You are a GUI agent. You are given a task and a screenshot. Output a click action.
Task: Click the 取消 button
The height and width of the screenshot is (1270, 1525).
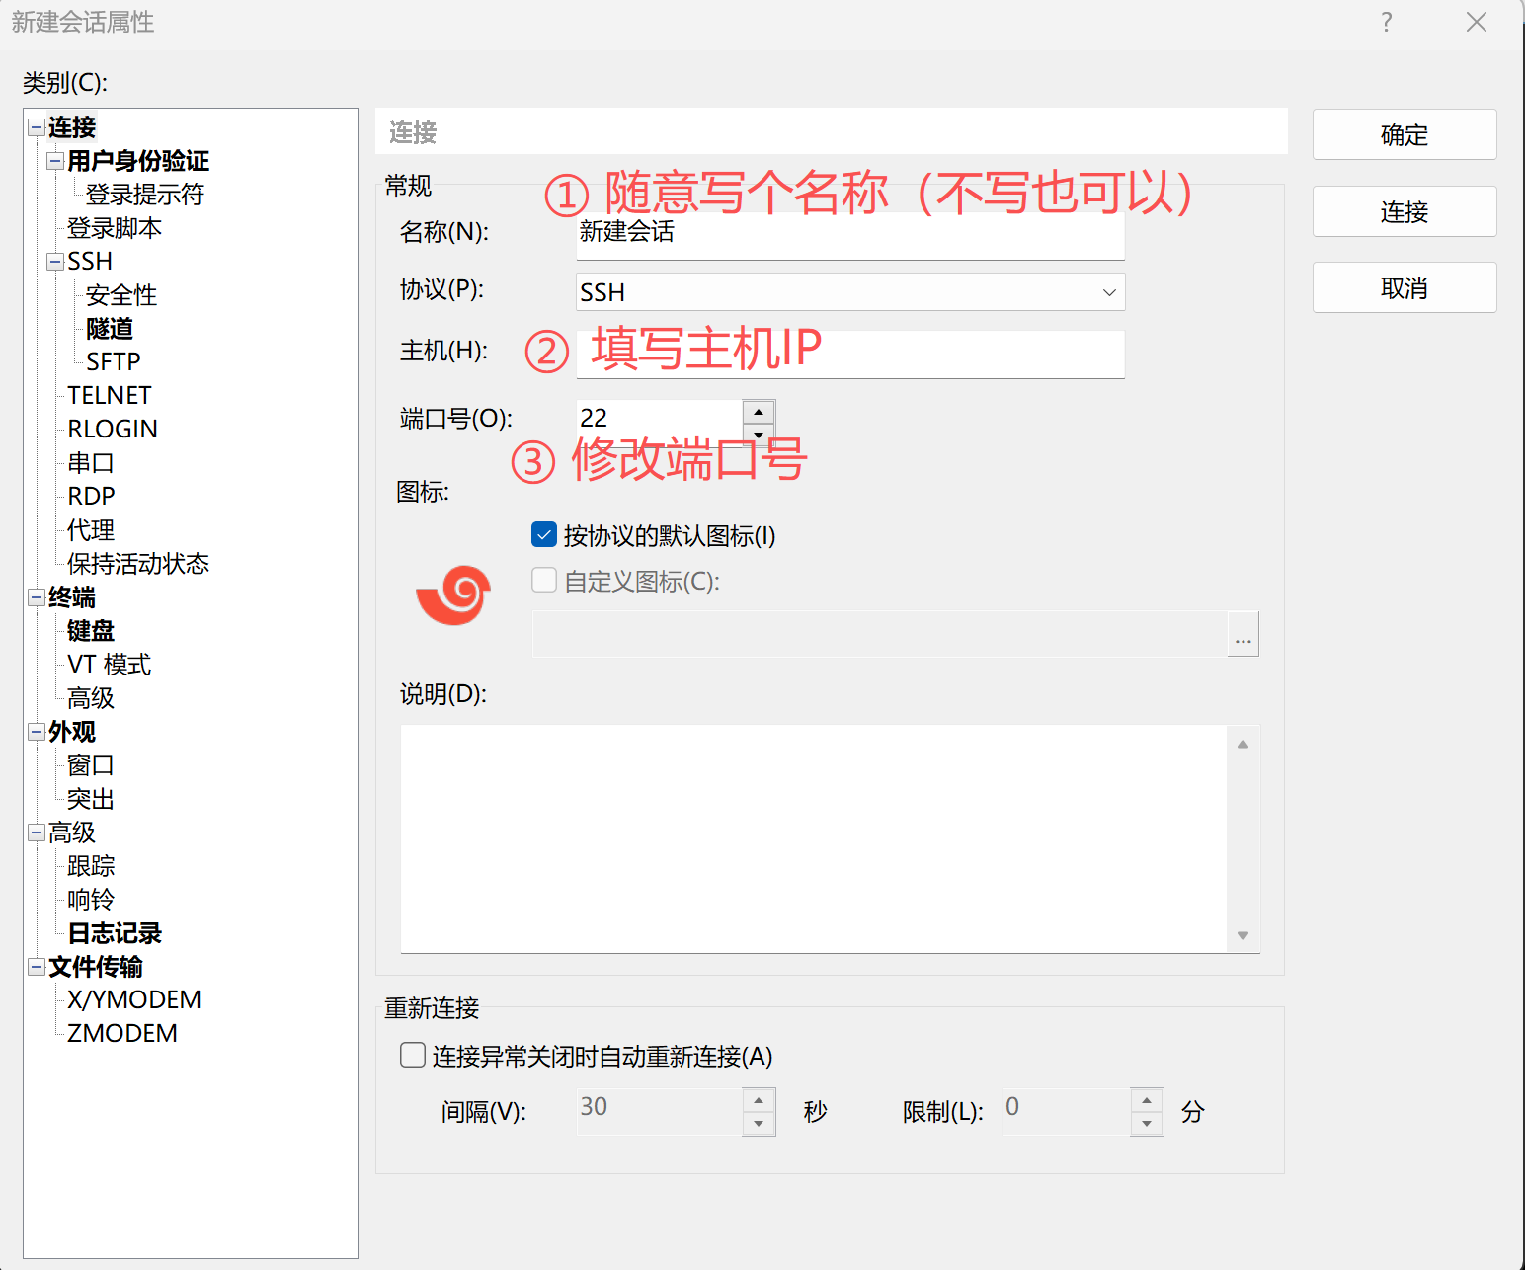point(1404,288)
